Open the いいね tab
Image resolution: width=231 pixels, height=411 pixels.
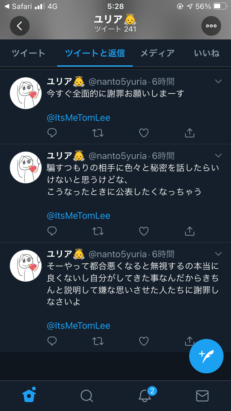coord(207,53)
